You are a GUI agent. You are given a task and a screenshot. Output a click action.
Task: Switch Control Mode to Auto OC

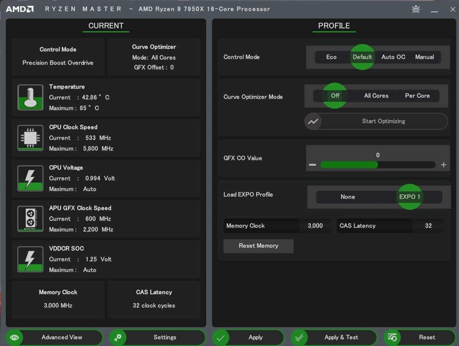393,57
